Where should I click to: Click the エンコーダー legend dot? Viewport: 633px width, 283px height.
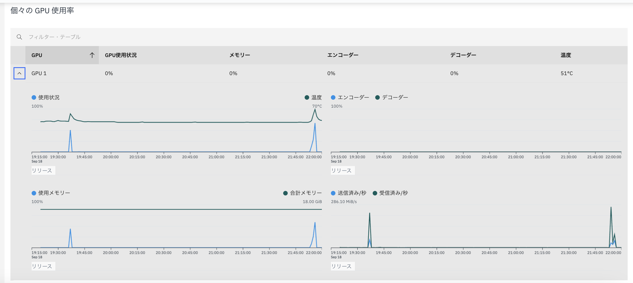(333, 97)
